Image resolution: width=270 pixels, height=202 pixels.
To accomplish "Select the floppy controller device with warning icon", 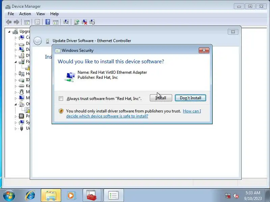I will click(x=28, y=68).
